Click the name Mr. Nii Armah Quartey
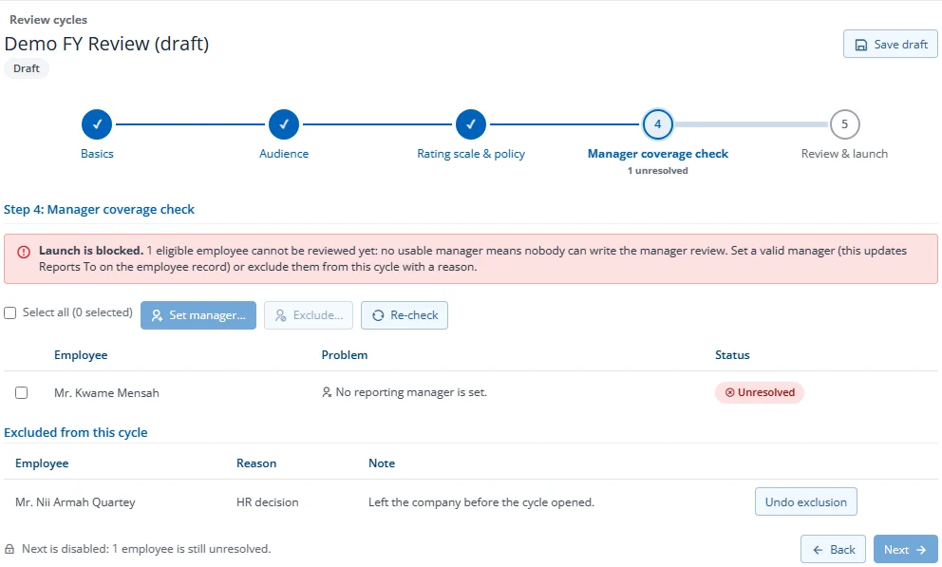The image size is (942, 567). (75, 502)
